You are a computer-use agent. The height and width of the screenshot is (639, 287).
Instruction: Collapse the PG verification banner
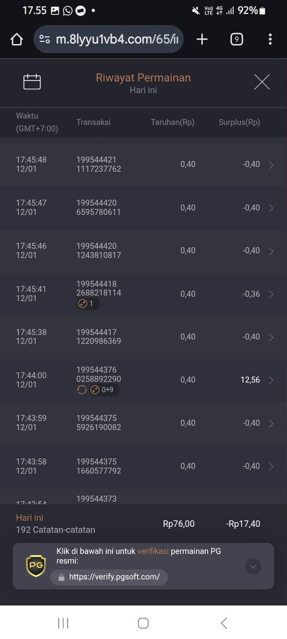(253, 566)
